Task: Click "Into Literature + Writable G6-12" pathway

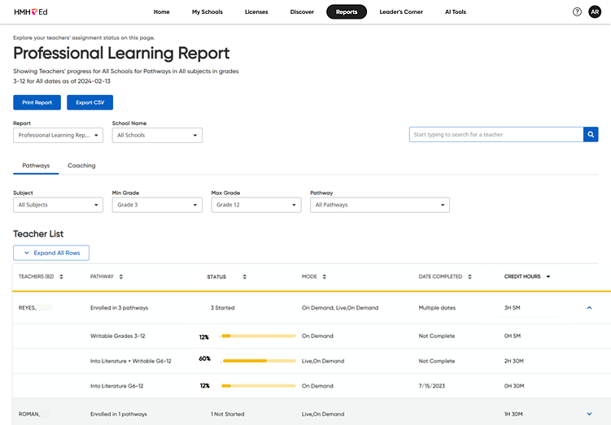Action: [x=130, y=361]
